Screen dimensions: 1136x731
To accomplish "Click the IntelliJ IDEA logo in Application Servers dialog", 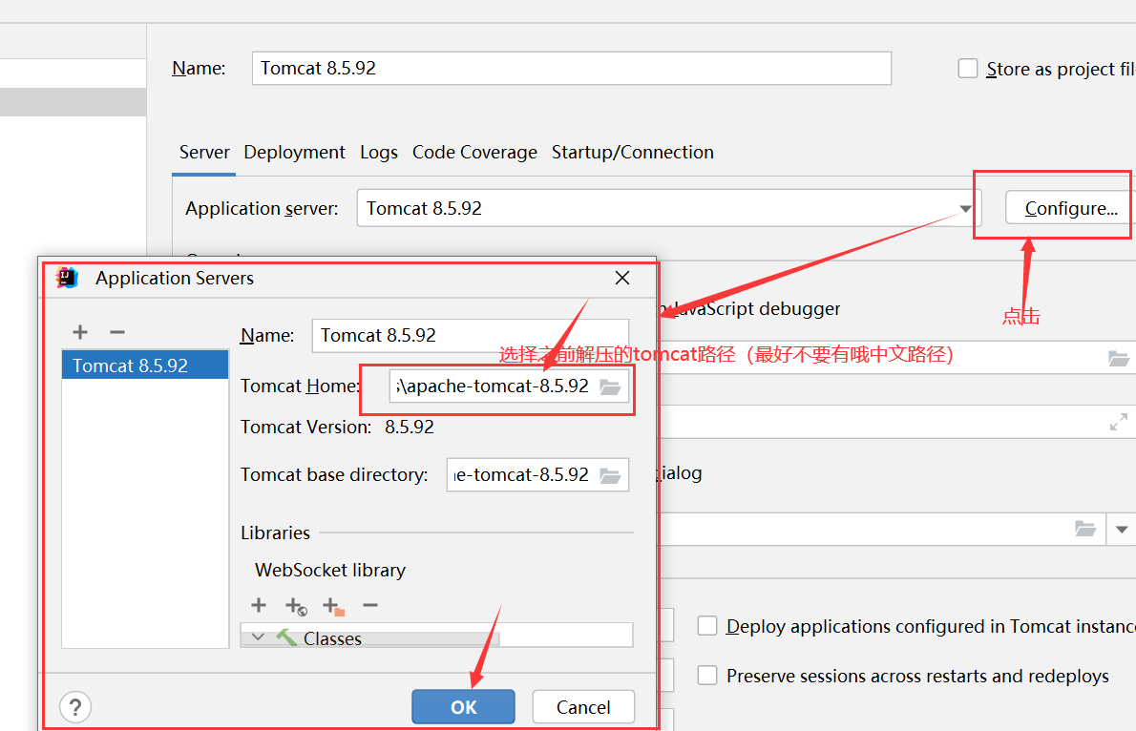I will tap(67, 278).
